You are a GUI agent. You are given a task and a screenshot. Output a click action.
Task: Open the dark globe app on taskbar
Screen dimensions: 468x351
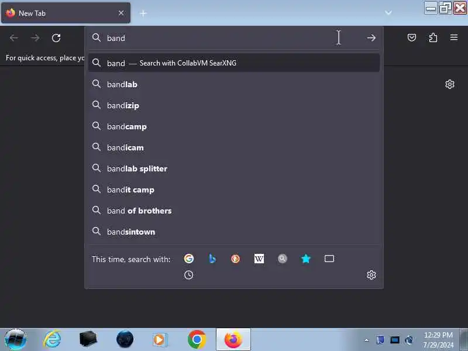(x=125, y=339)
